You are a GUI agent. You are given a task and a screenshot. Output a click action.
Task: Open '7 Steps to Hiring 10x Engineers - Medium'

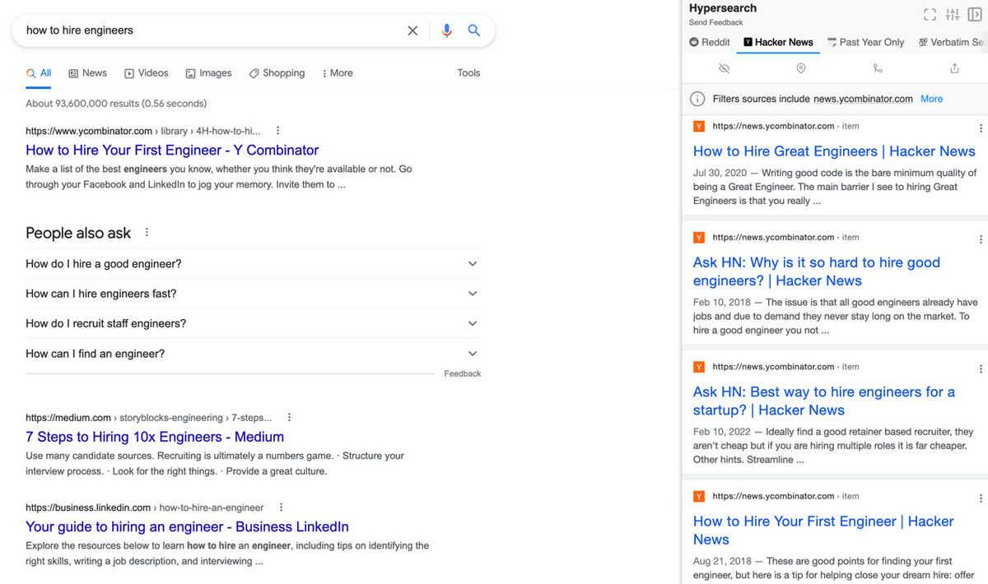(x=155, y=437)
